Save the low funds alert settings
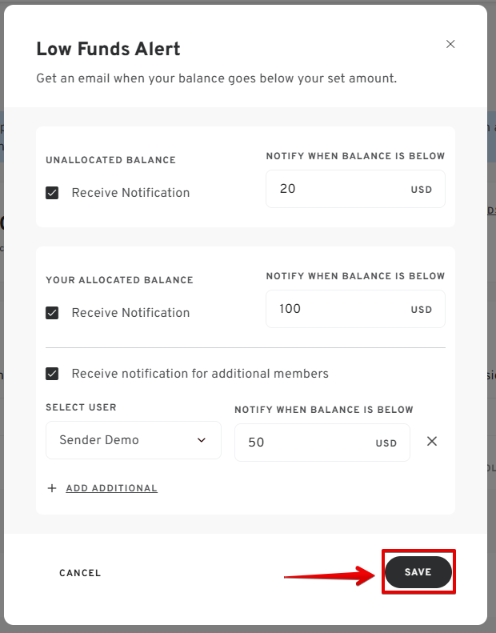The height and width of the screenshot is (633, 496). 418,572
